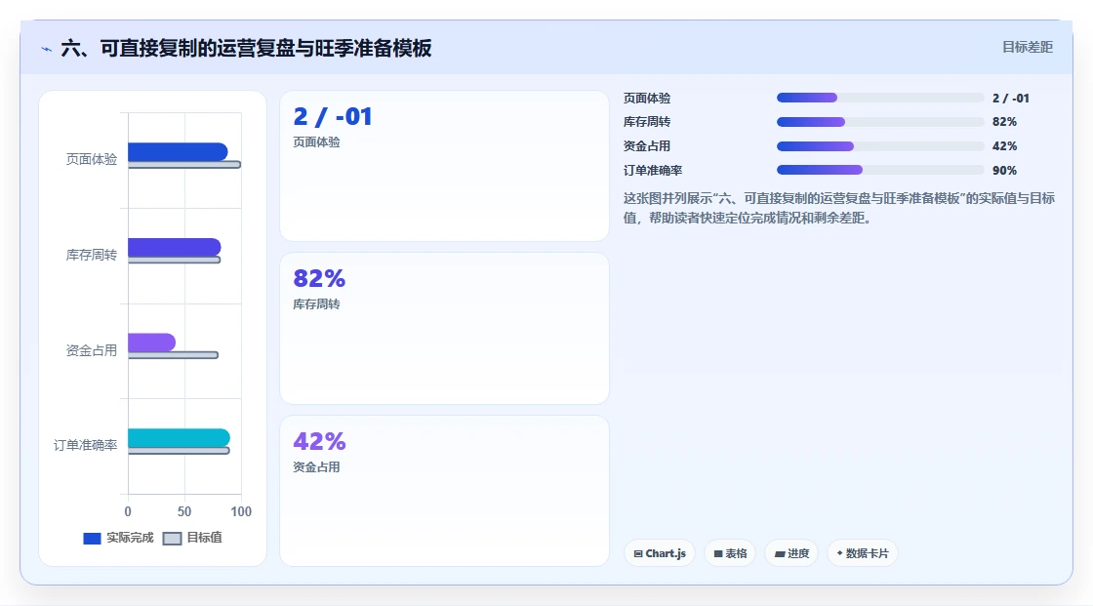The width and height of the screenshot is (1093, 606).
Task: Click the 库存周转 progress bar
Action: pos(880,122)
